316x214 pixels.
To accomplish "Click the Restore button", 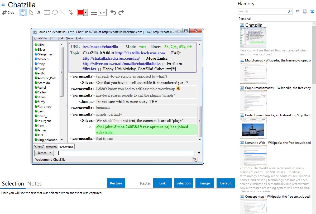I will pos(116,183).
